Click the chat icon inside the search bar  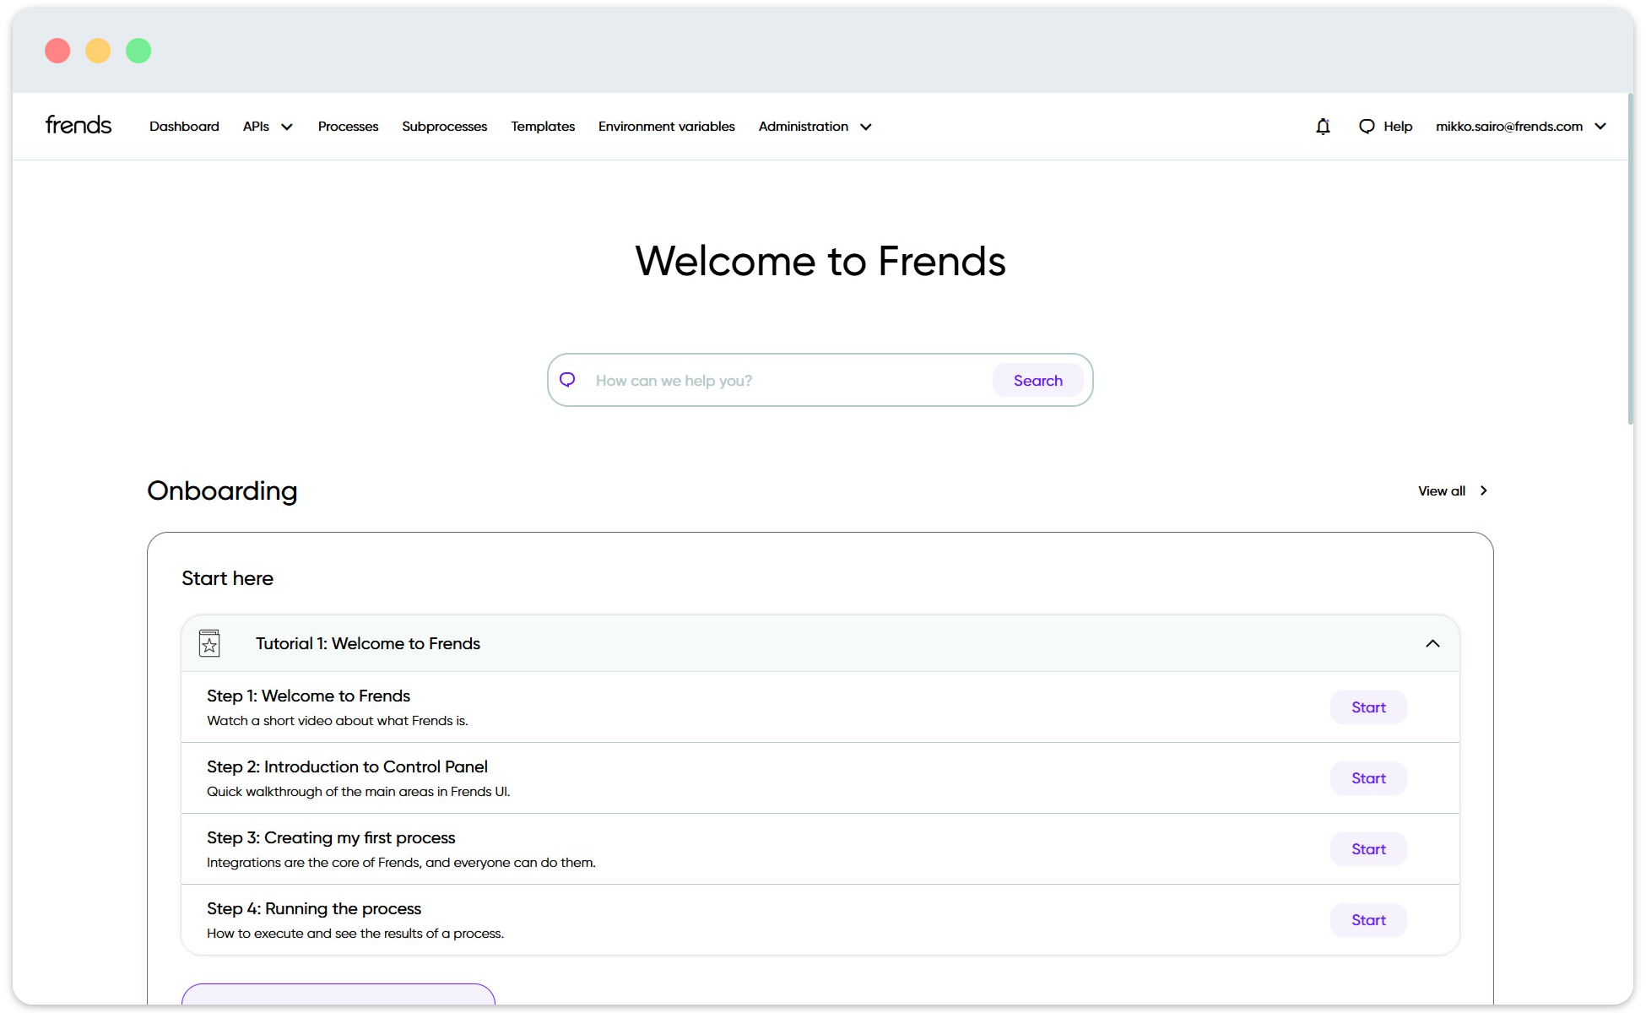[x=567, y=380]
